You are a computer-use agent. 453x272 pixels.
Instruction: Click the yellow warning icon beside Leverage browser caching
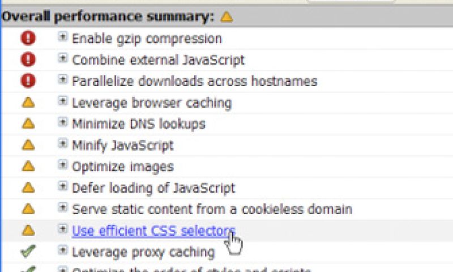(28, 103)
